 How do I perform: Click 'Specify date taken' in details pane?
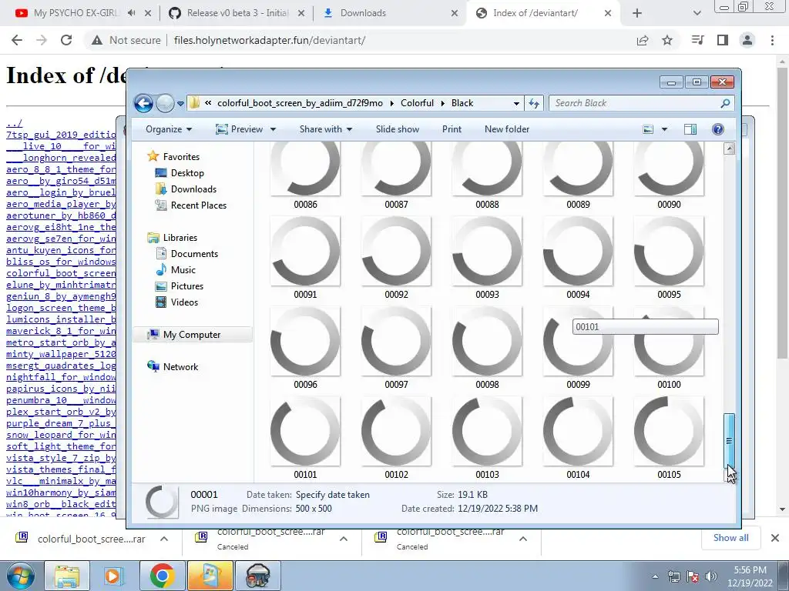[x=333, y=495]
